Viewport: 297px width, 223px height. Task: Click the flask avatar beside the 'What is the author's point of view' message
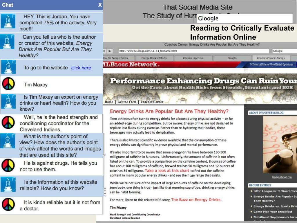point(8,141)
